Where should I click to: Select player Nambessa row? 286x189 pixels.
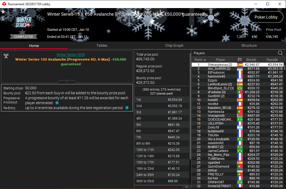click(238, 112)
